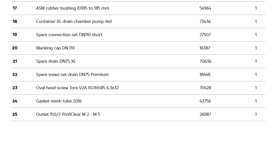Select article number 18448
The height and width of the screenshot is (155, 274).
tap(205, 75)
